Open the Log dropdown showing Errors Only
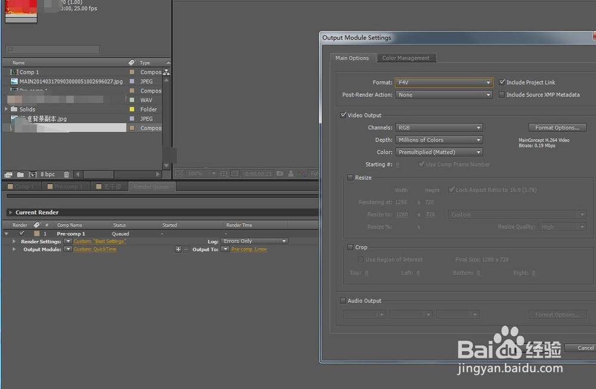 click(254, 241)
